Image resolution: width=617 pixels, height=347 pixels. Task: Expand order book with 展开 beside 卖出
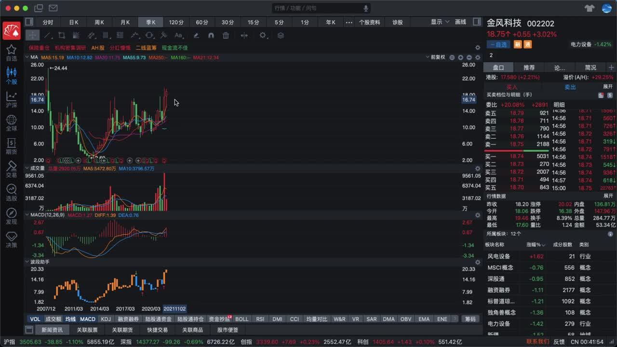point(608,87)
